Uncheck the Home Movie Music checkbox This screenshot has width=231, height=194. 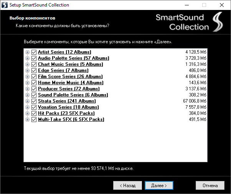coord(34,83)
